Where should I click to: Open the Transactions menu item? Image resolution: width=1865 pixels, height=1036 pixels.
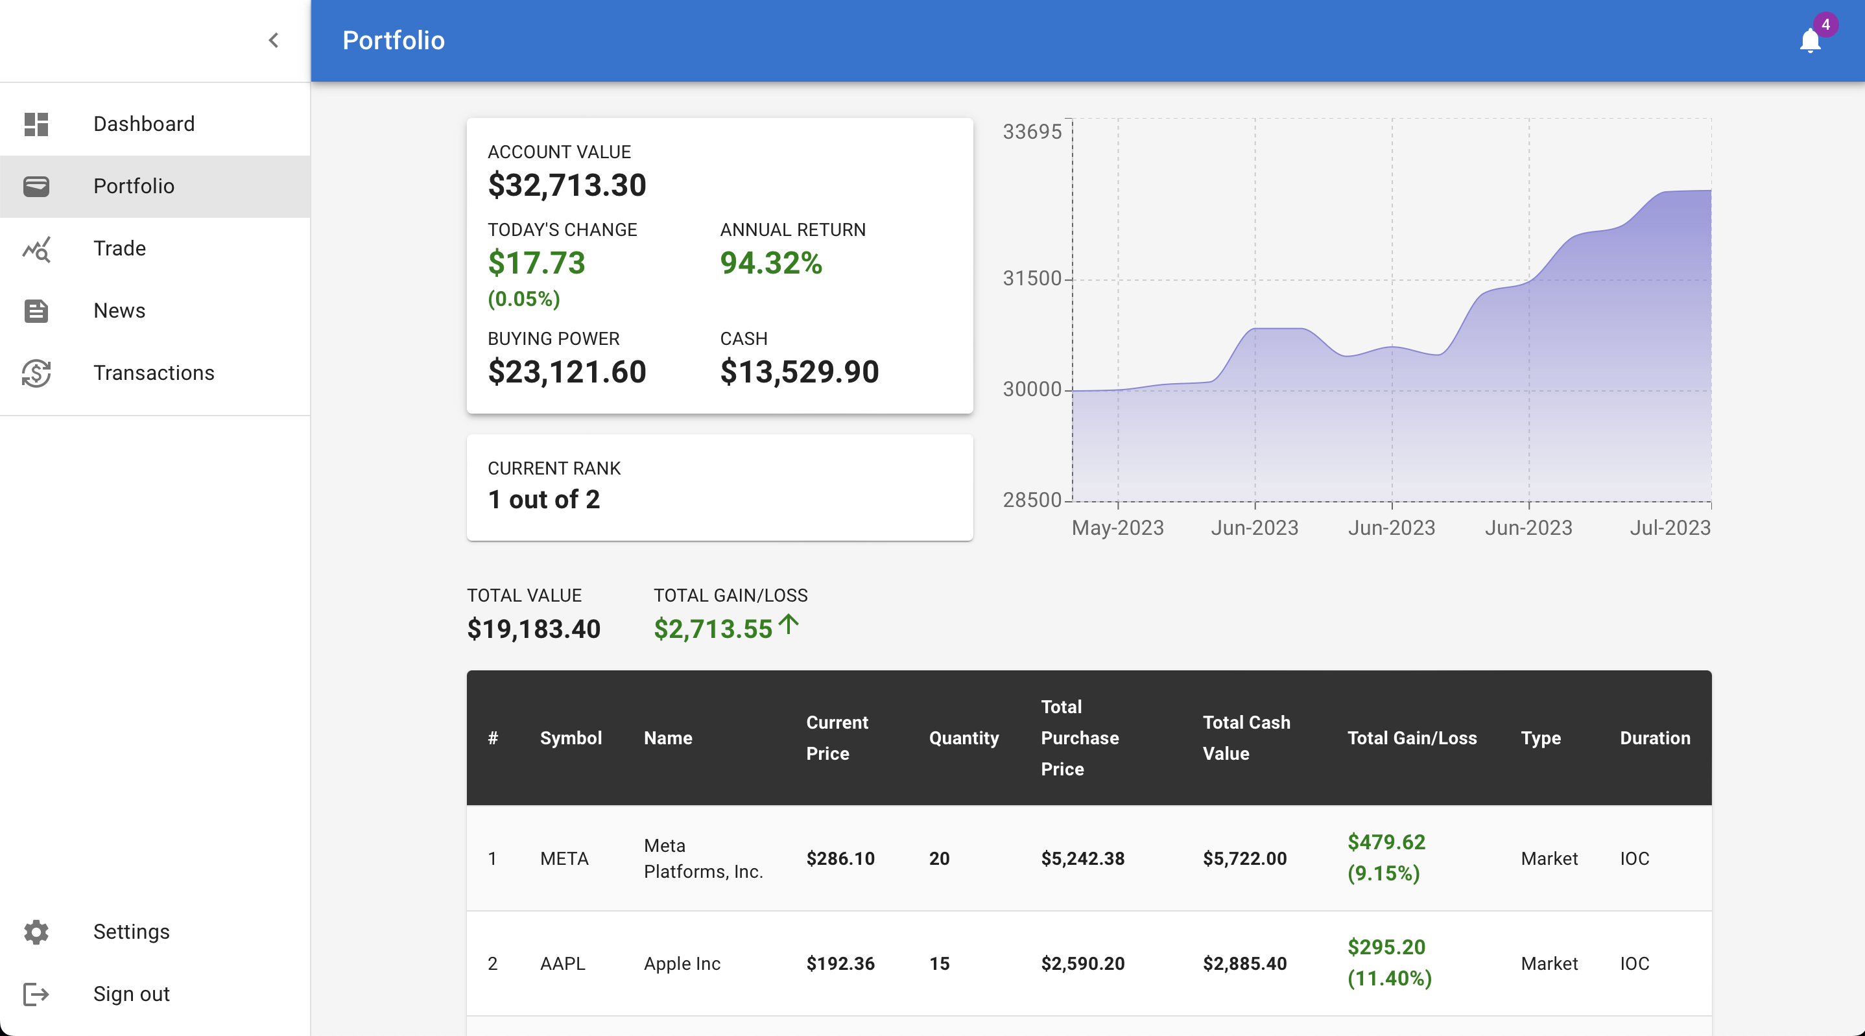point(155,373)
